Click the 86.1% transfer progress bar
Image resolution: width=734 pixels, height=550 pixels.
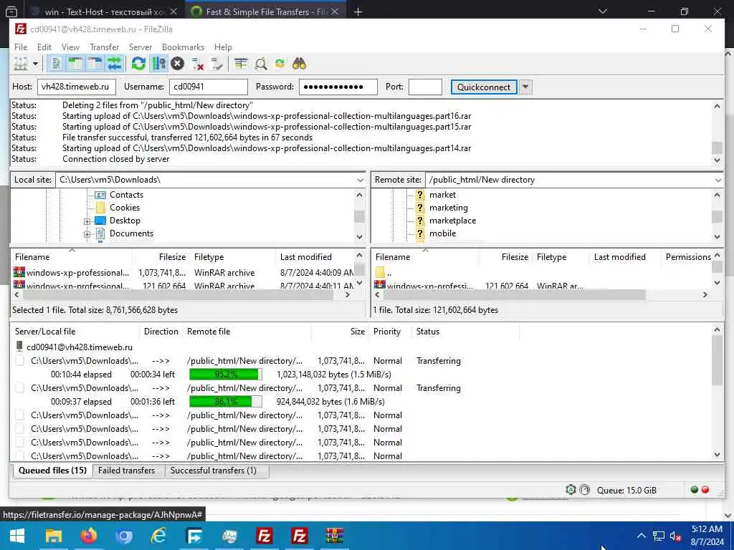(226, 402)
